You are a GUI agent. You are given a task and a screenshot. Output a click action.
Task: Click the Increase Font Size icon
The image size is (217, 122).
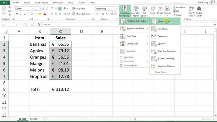43,8
